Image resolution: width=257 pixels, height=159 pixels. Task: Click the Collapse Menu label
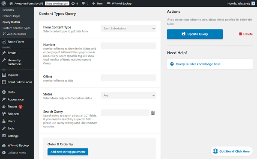pyautogui.click(x=17, y=153)
